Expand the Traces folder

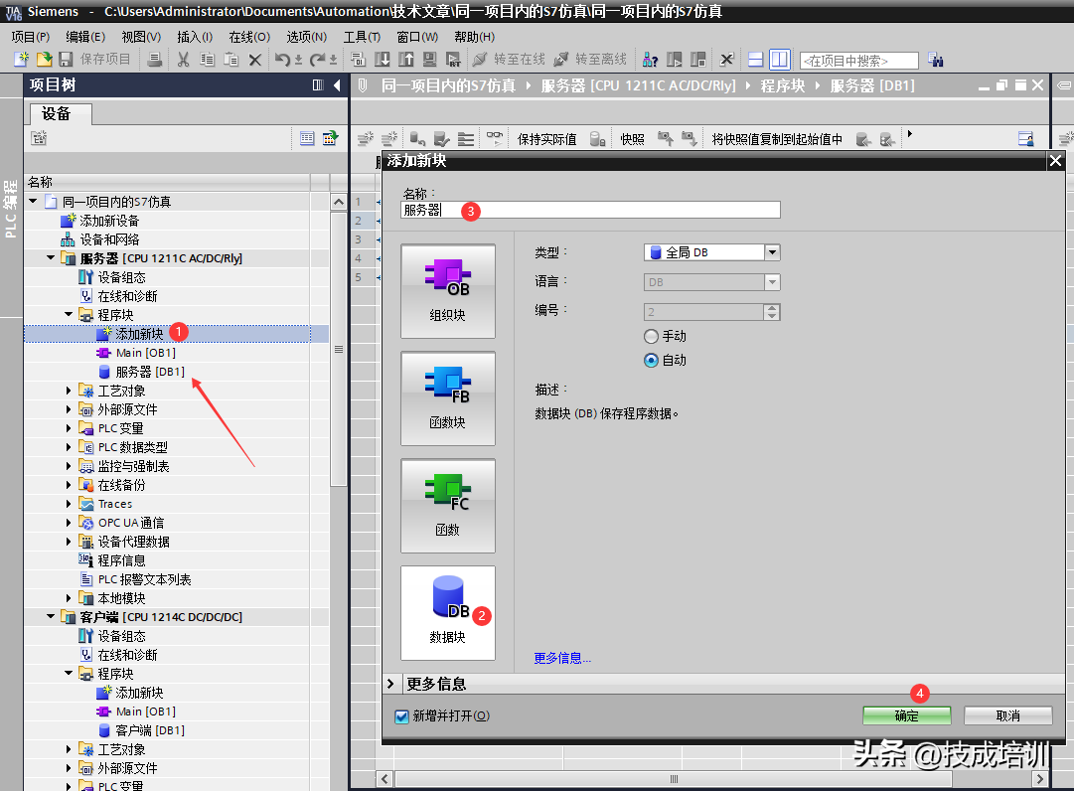(x=69, y=504)
